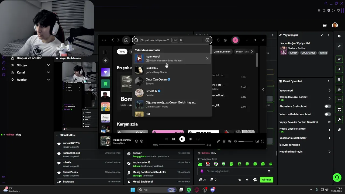Screen dimensions: 345x194
Task: Toggle Spotify Your Library sidebar icon
Action: coord(105,52)
